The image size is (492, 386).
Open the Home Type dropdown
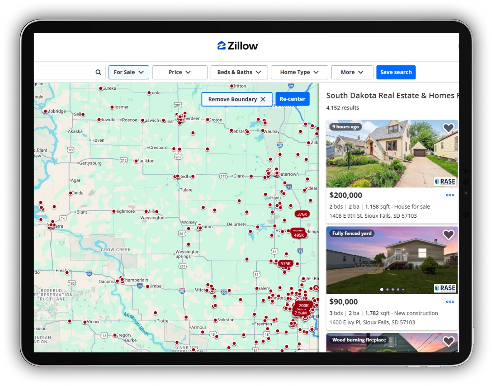pyautogui.click(x=299, y=72)
